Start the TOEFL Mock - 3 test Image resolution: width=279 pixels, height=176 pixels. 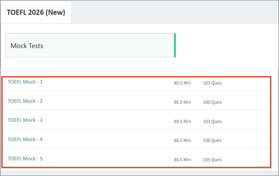25,120
